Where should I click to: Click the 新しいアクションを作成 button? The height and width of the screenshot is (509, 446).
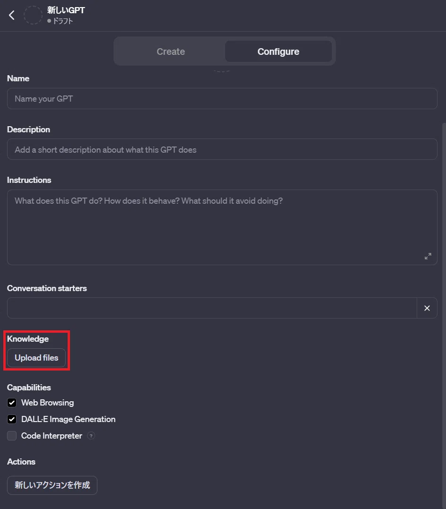(x=52, y=485)
